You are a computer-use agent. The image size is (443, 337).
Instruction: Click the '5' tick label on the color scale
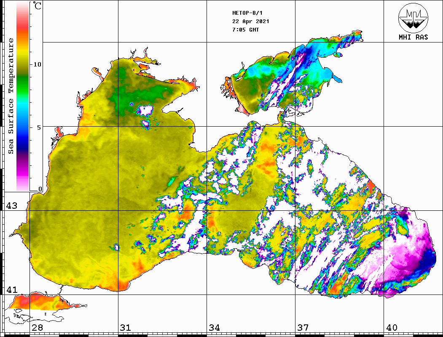coord(39,127)
